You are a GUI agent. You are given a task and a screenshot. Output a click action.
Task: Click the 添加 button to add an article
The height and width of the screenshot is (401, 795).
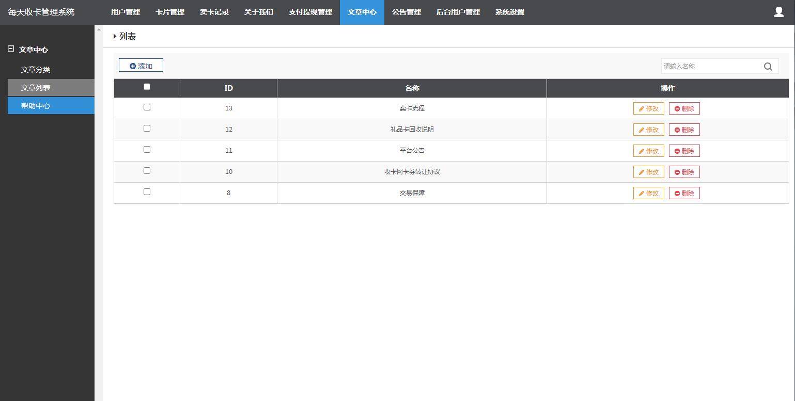(x=141, y=66)
